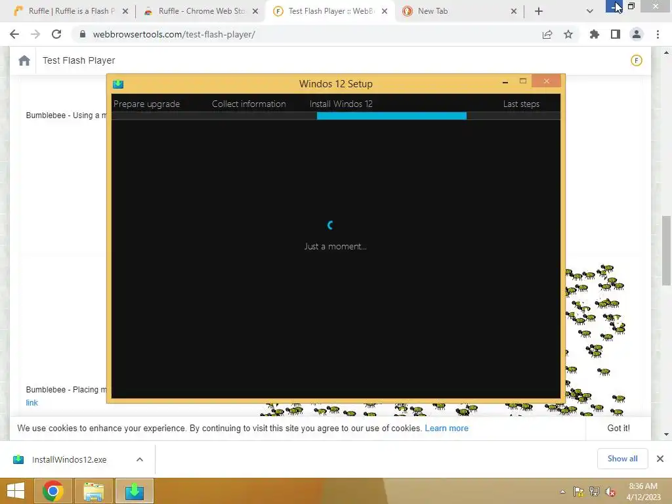The image size is (672, 504).
Task: View site information lock icon
Action: point(83,34)
